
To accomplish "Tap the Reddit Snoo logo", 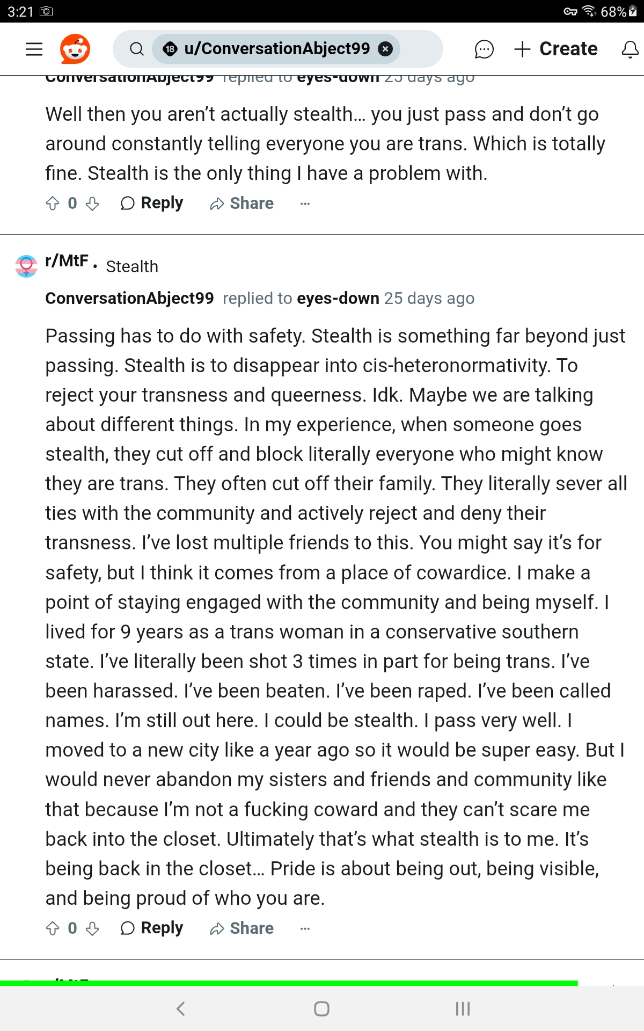I will click(75, 49).
